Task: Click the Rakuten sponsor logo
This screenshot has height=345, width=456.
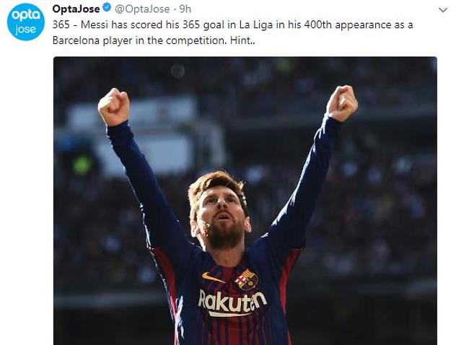Action: [x=232, y=303]
